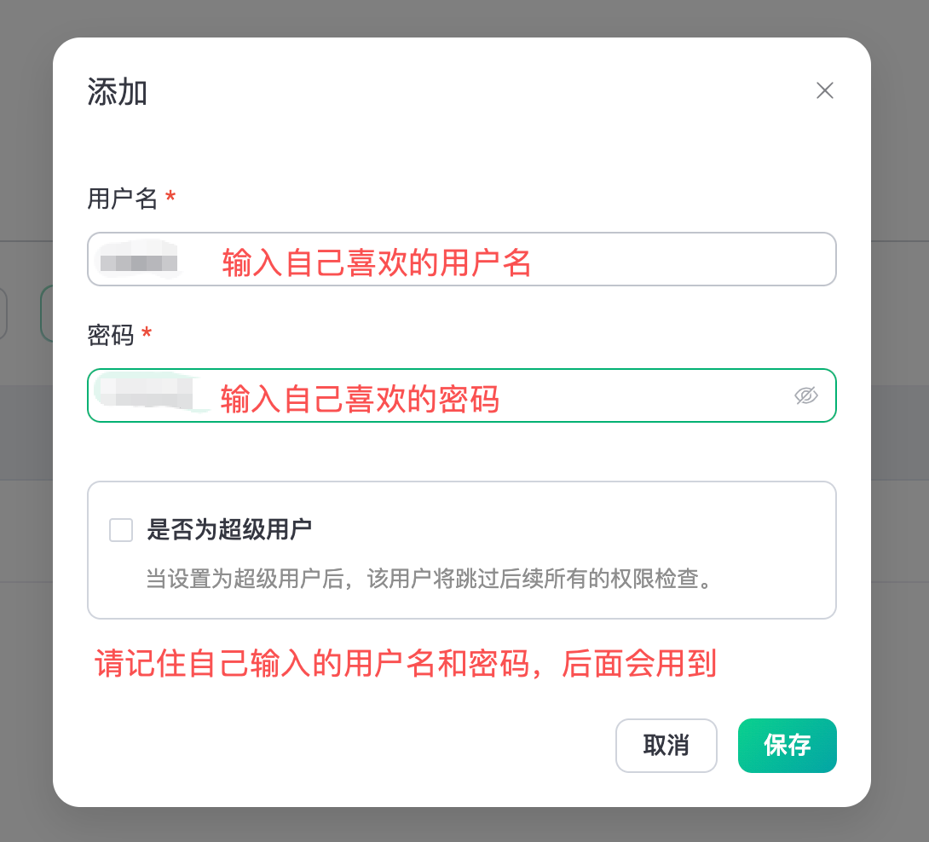
Task: Click 取消 to cancel adding
Action: (666, 746)
